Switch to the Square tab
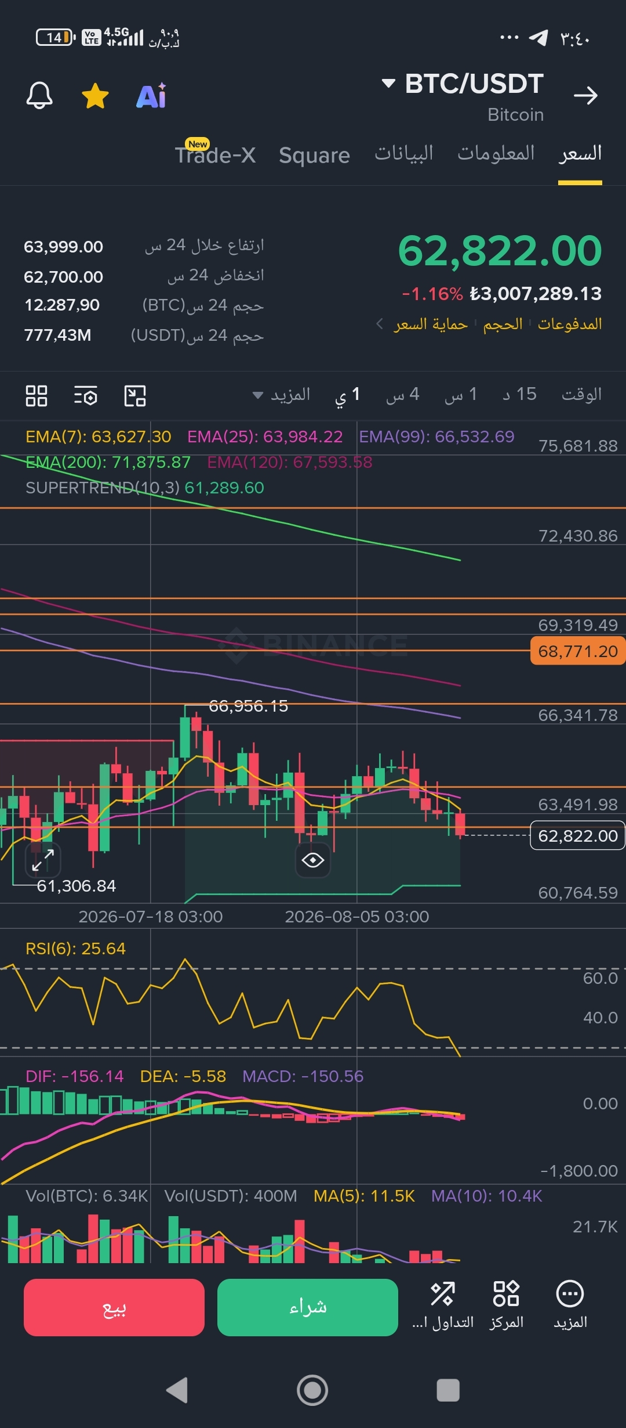The height and width of the screenshot is (1428, 626). coord(314,155)
